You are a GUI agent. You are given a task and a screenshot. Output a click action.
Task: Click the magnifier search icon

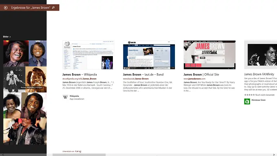pyautogui.click(x=54, y=8)
